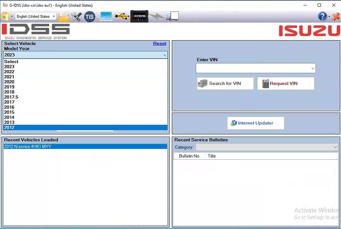The width and height of the screenshot is (341, 229).
Task: Select 2020 in the model year list
Action: pyautogui.click(x=85, y=82)
